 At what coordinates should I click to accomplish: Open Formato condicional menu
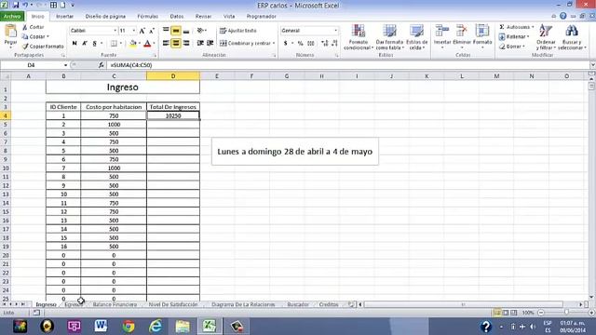358,37
